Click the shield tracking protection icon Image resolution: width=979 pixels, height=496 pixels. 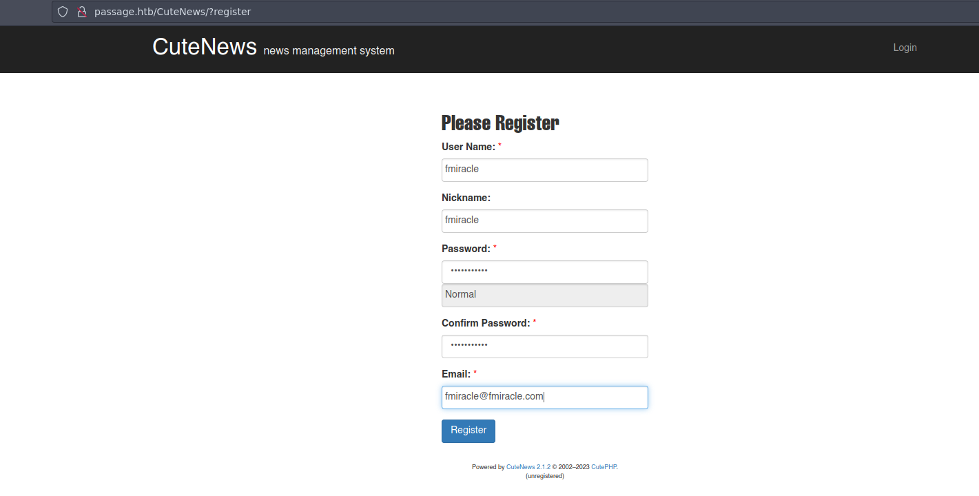coord(63,12)
